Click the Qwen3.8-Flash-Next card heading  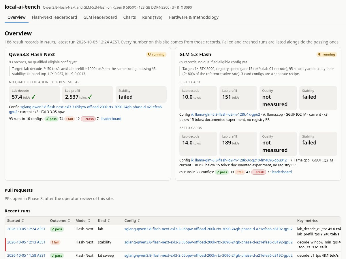click(x=32, y=54)
